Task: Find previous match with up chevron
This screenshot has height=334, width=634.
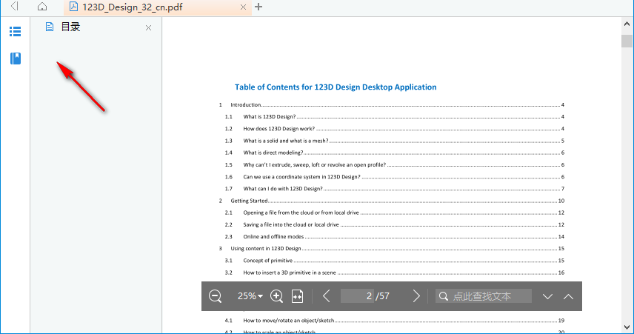Action: coord(568,297)
